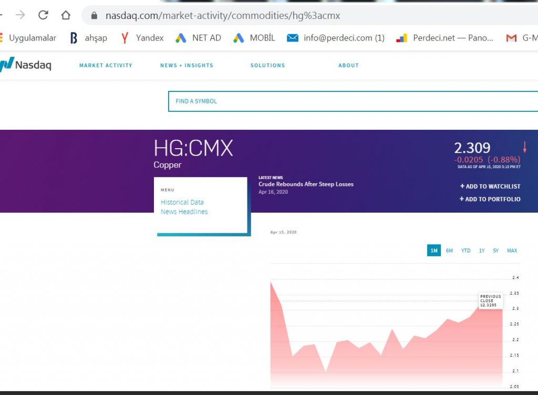Screen dimensions: 538x395
Task: Click the -0.0205 (-0.88%) change text
Action: coord(487,160)
